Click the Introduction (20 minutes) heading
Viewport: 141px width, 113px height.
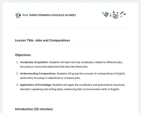(34, 109)
